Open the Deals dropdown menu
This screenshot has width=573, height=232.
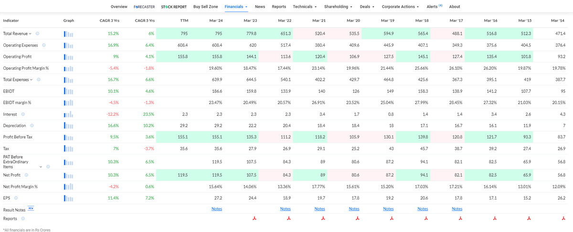pyautogui.click(x=367, y=7)
